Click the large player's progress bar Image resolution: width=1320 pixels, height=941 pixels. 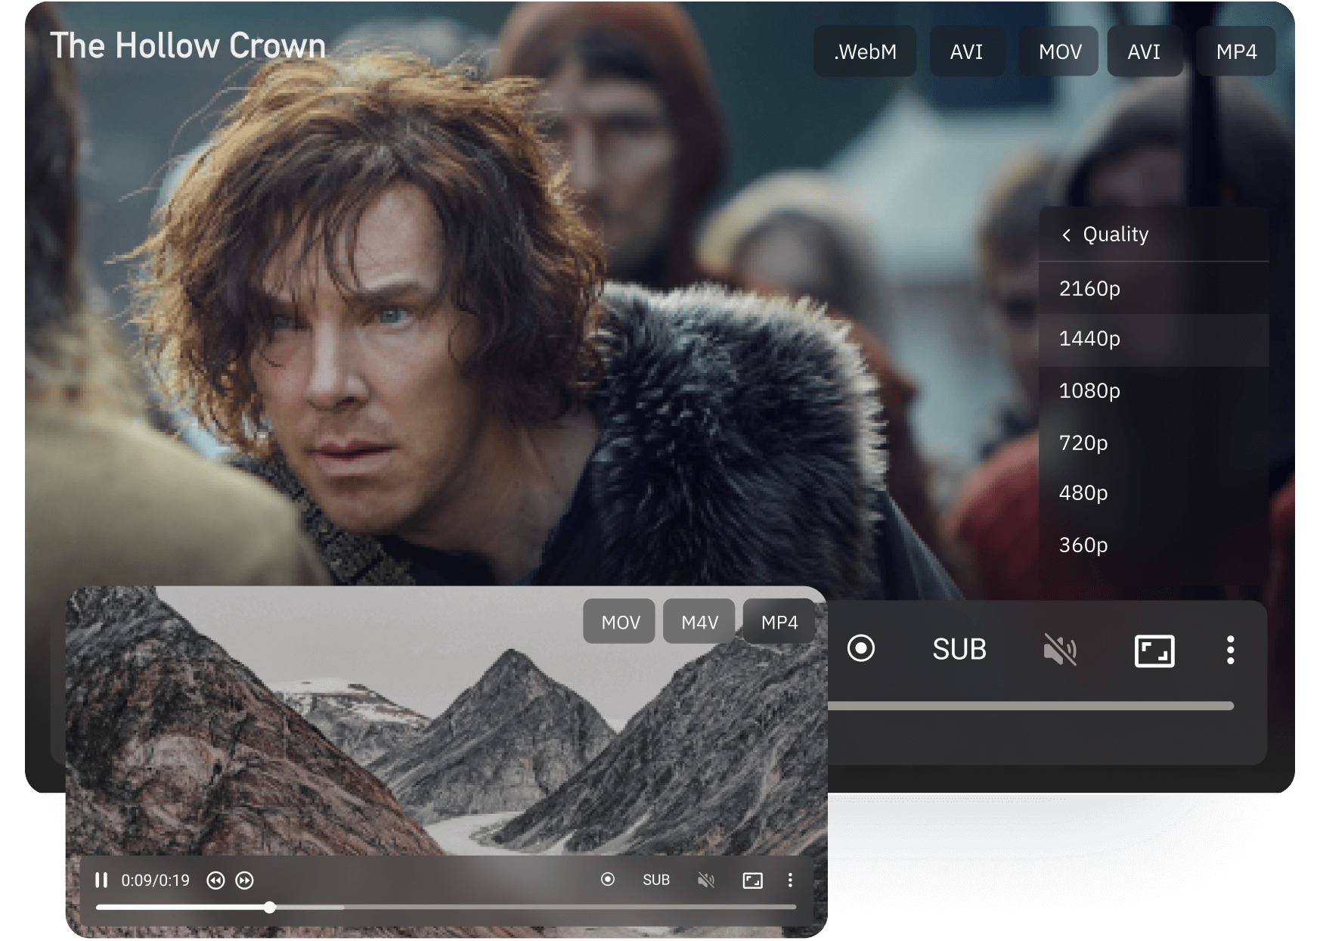coord(1031,706)
